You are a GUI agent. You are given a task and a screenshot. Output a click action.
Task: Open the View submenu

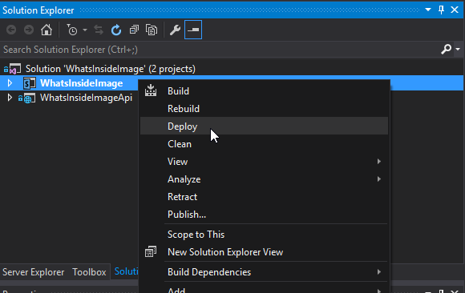point(264,162)
